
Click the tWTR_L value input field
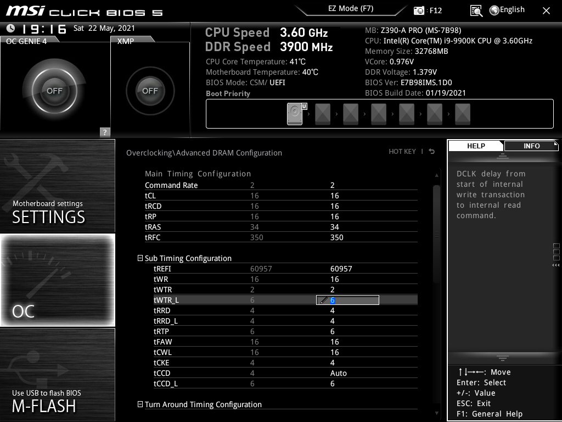click(x=347, y=300)
